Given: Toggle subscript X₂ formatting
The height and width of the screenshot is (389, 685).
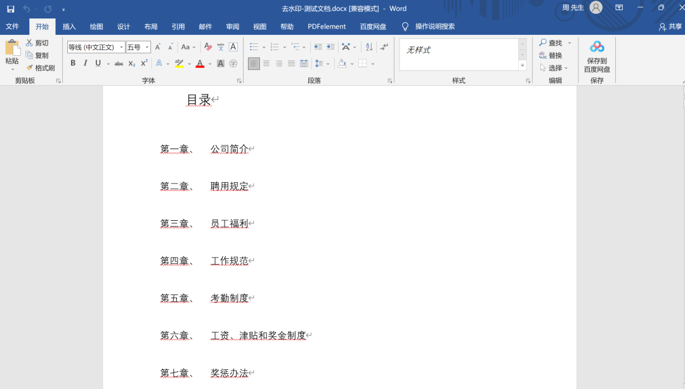Looking at the screenshot, I should pos(131,63).
